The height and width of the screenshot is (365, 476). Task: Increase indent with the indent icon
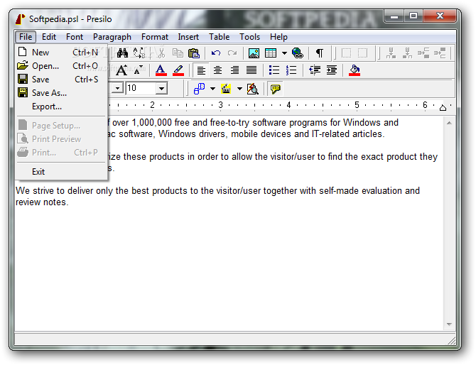coord(332,70)
